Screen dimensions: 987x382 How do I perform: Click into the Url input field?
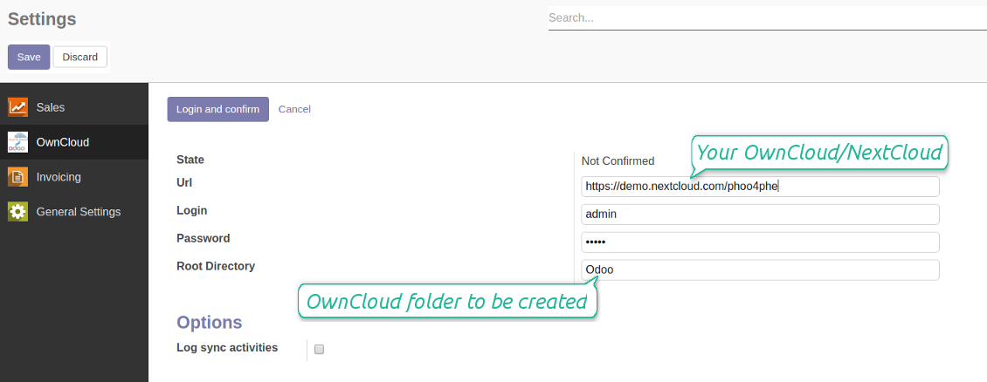point(761,186)
